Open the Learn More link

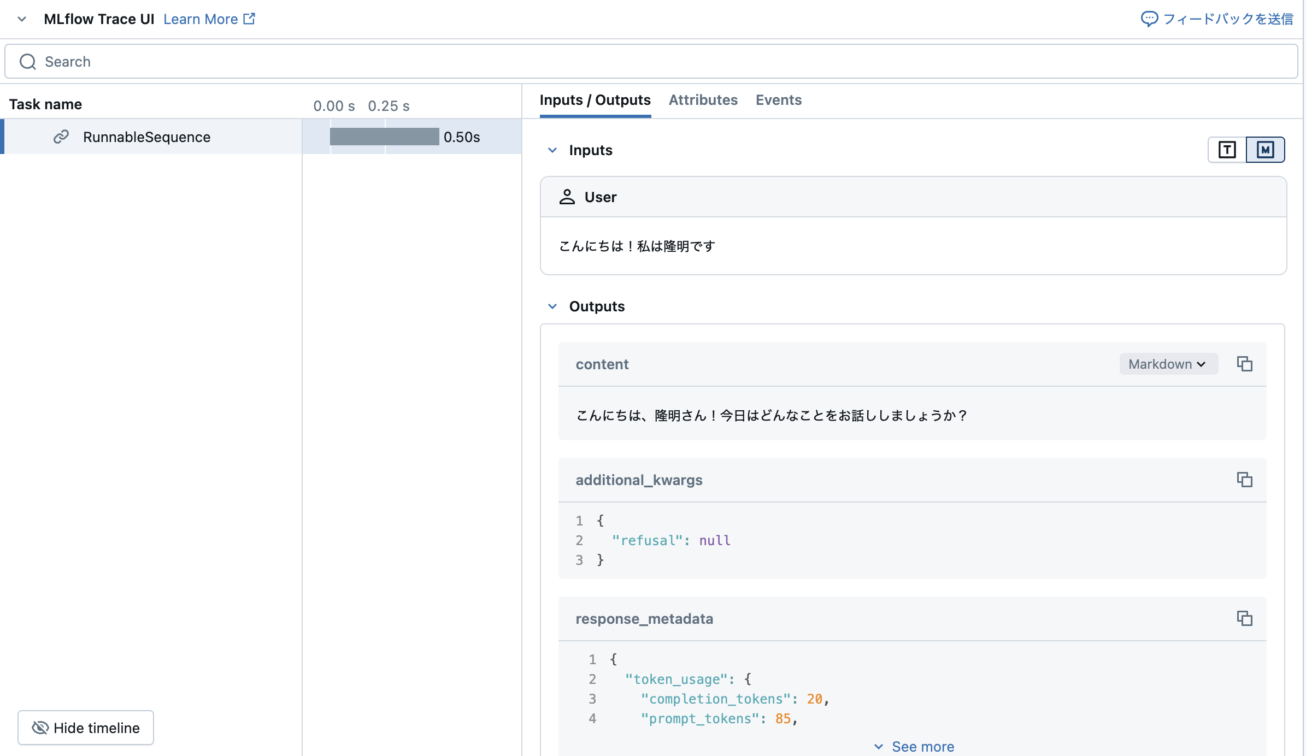pyautogui.click(x=201, y=19)
